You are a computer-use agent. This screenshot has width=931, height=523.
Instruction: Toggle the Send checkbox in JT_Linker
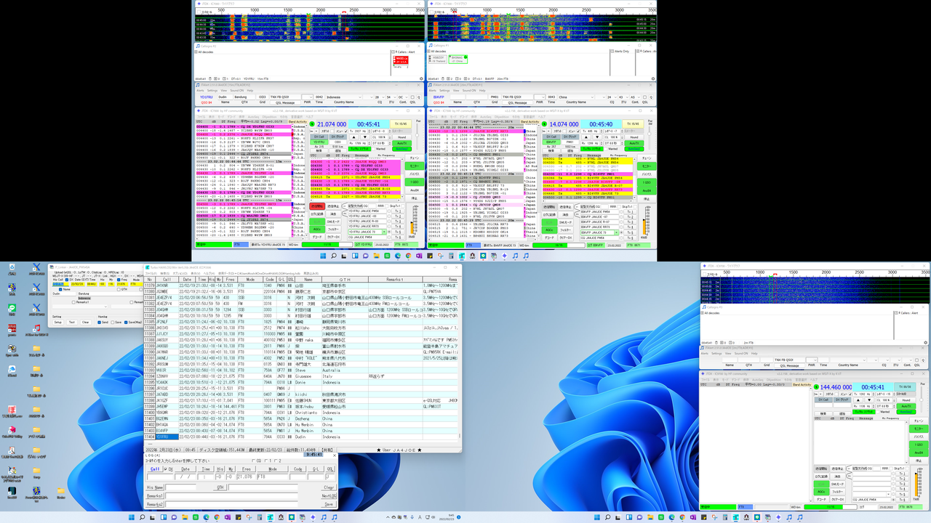point(99,323)
